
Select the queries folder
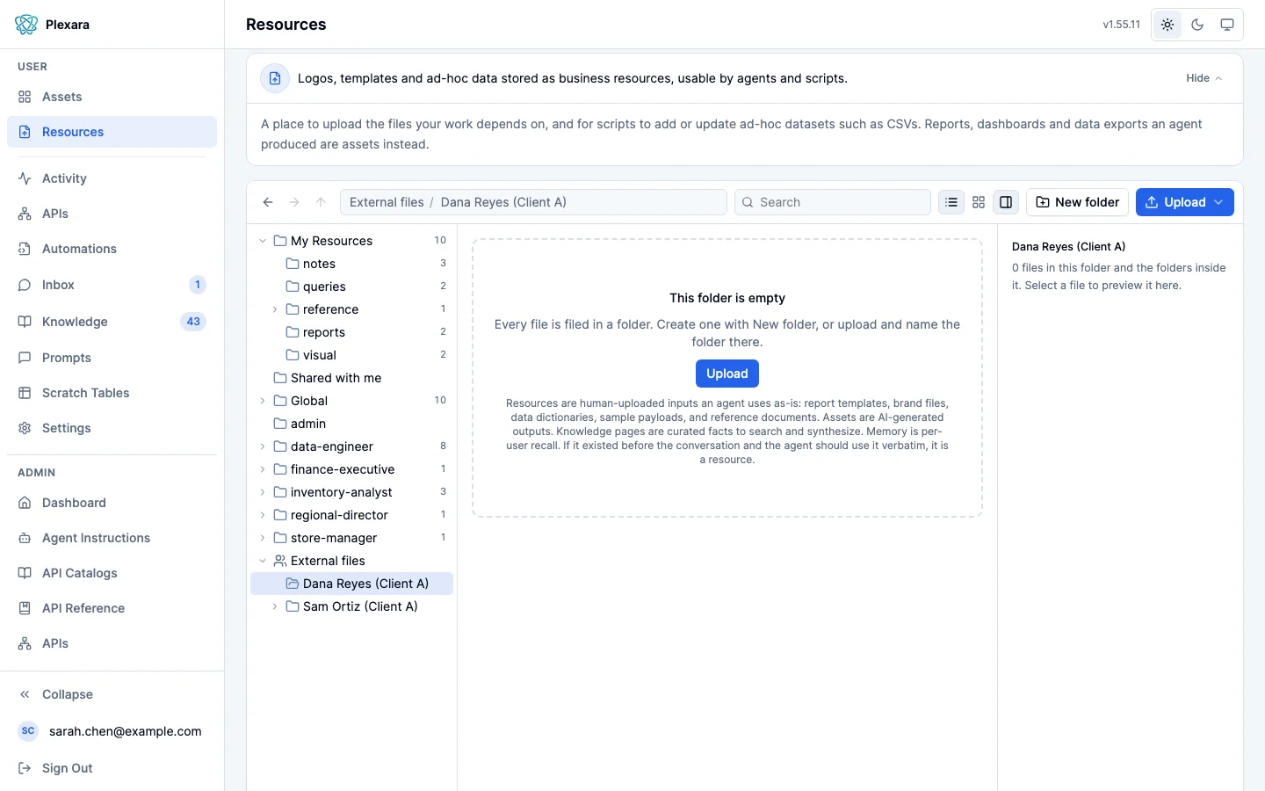pos(352,287)
